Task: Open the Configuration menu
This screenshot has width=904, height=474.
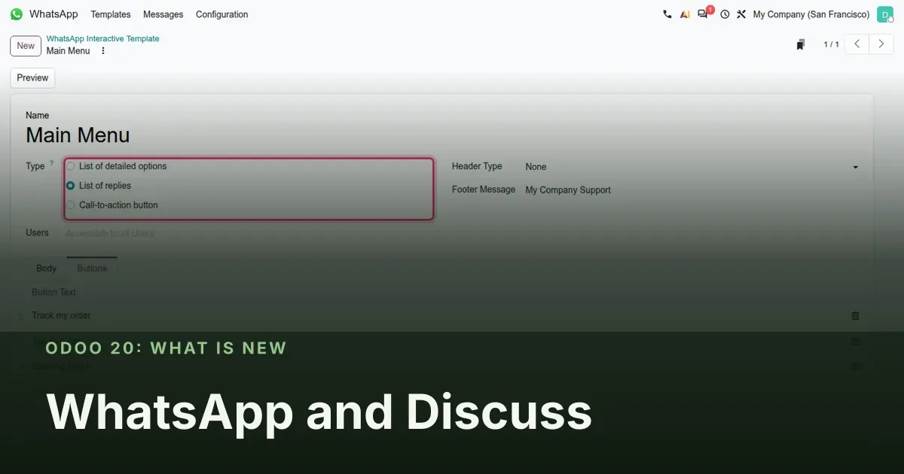Action: pyautogui.click(x=221, y=14)
